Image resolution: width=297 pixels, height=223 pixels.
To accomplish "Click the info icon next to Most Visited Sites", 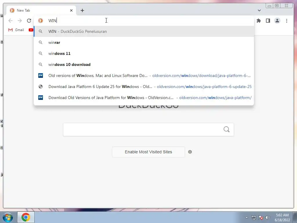I will (190, 152).
